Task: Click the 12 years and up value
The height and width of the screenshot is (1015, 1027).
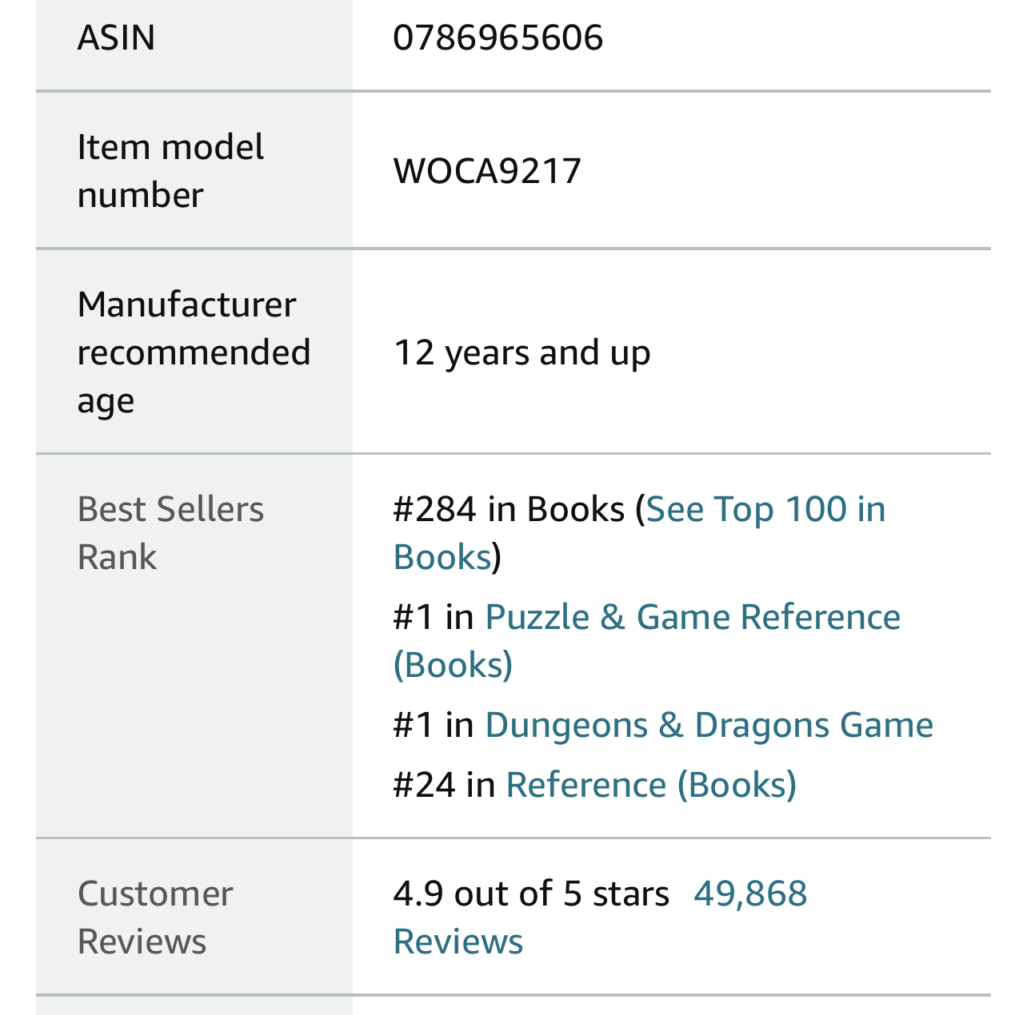Action: point(521,352)
